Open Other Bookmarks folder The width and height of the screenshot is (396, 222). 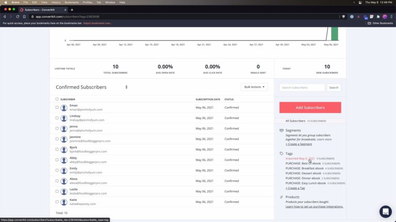tap(381, 23)
